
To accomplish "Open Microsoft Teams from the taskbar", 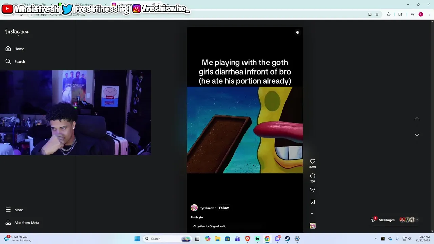I will point(237,239).
